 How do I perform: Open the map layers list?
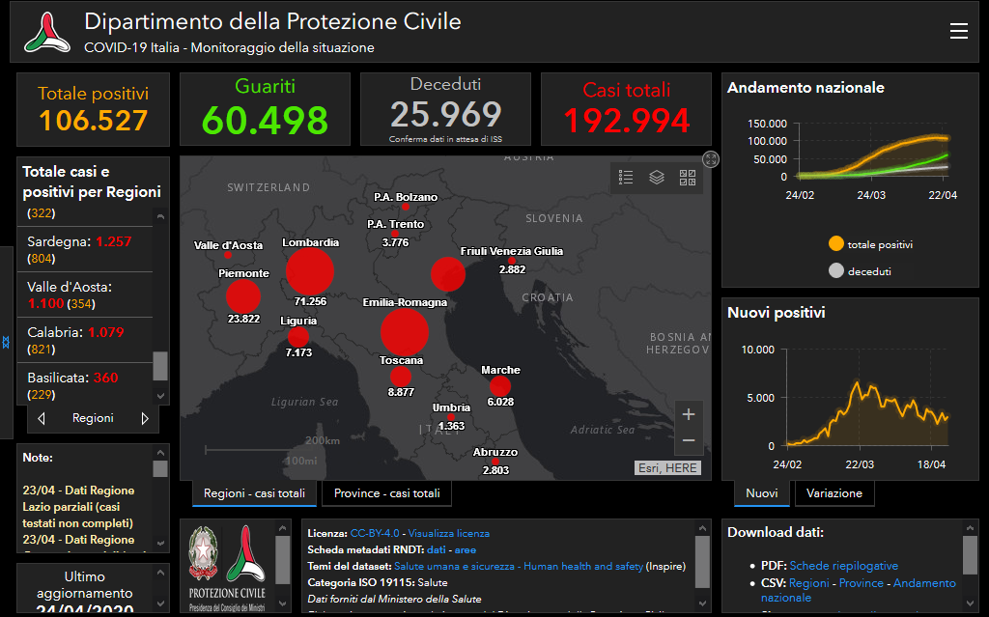[657, 178]
